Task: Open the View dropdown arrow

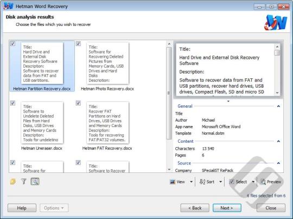Action: pos(191,182)
